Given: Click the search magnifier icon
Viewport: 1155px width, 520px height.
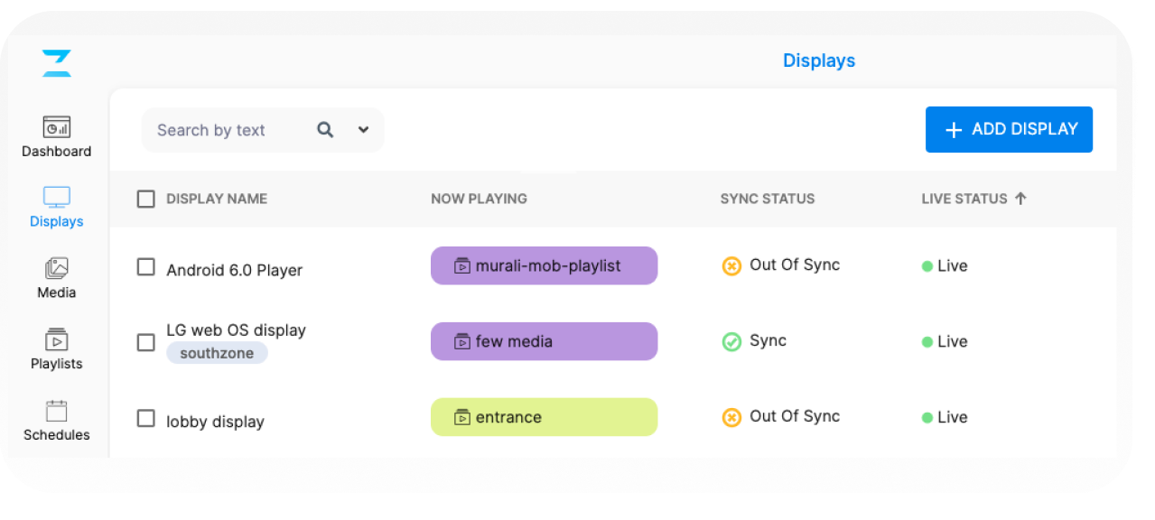Looking at the screenshot, I should (x=325, y=130).
